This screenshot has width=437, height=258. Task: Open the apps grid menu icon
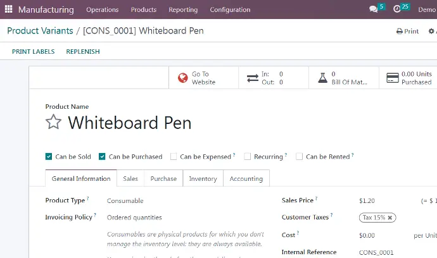pyautogui.click(x=8, y=9)
